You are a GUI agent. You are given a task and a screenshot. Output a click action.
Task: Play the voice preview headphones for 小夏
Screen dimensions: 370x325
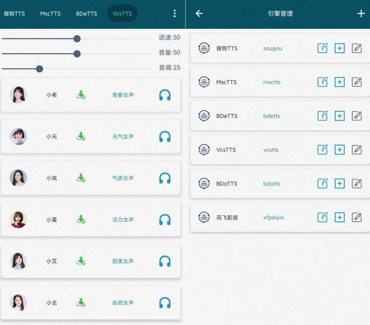pyautogui.click(x=165, y=219)
